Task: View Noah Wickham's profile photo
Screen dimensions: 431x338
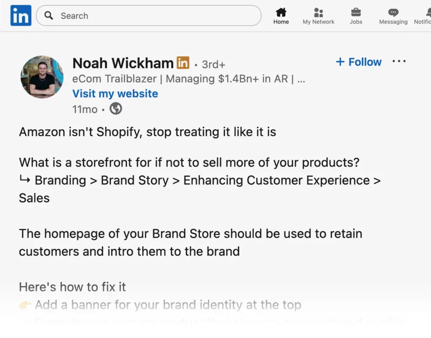Action: coord(42,77)
